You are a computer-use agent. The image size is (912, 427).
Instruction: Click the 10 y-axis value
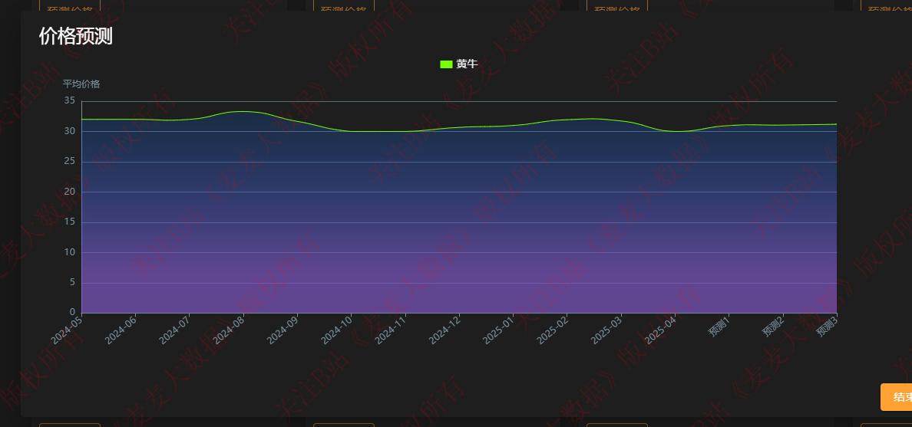[x=69, y=252]
